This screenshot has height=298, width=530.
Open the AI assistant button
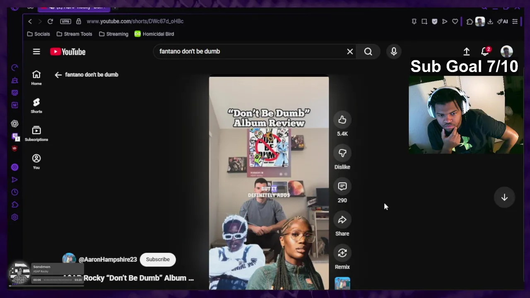503,22
